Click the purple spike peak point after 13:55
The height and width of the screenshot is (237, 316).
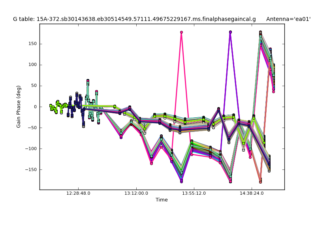pos(230,32)
